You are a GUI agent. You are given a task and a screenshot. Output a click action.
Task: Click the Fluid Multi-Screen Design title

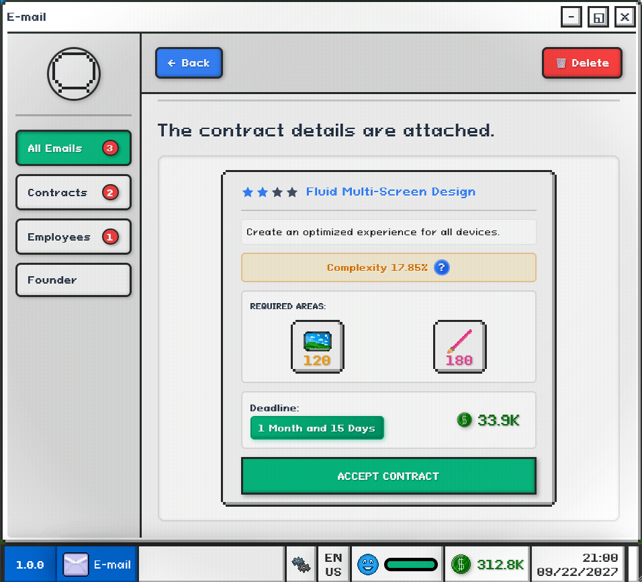click(391, 192)
